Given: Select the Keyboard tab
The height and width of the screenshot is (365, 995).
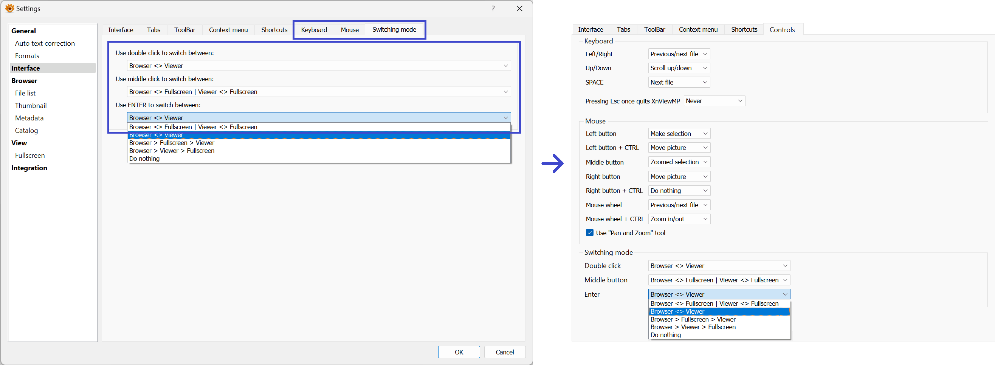Looking at the screenshot, I should pyautogui.click(x=314, y=30).
